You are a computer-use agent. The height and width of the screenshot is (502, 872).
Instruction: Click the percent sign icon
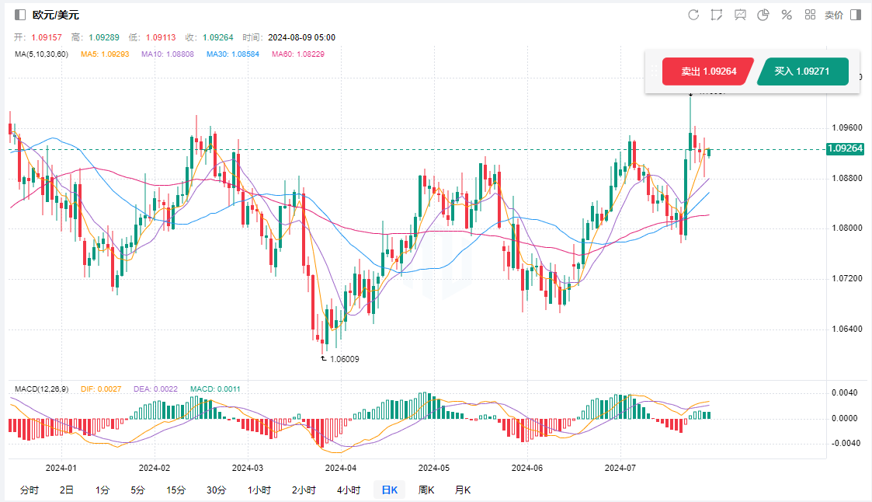787,15
